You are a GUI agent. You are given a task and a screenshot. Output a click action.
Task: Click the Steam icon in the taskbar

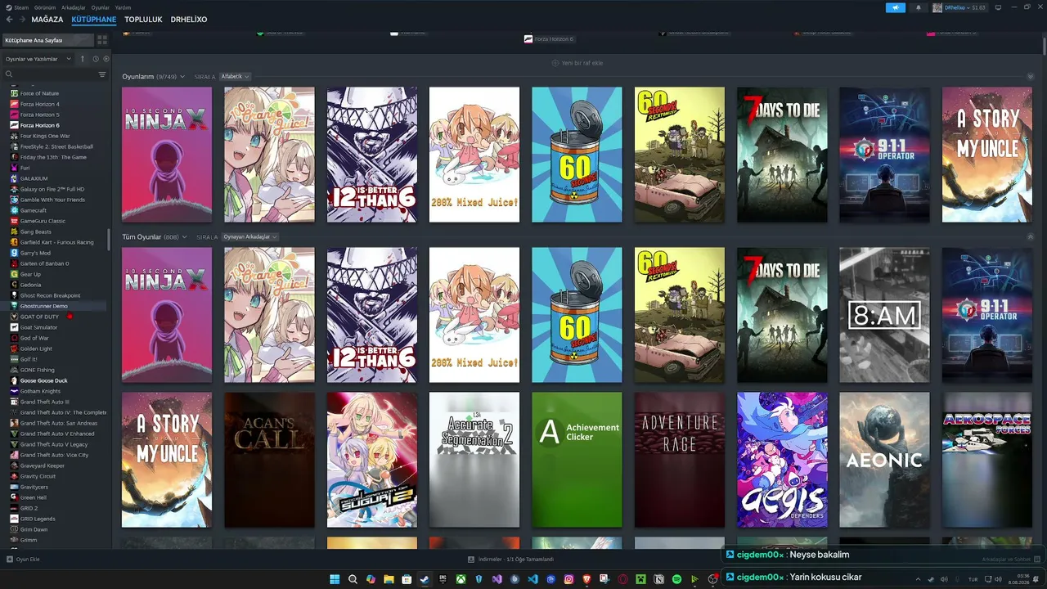tap(425, 579)
